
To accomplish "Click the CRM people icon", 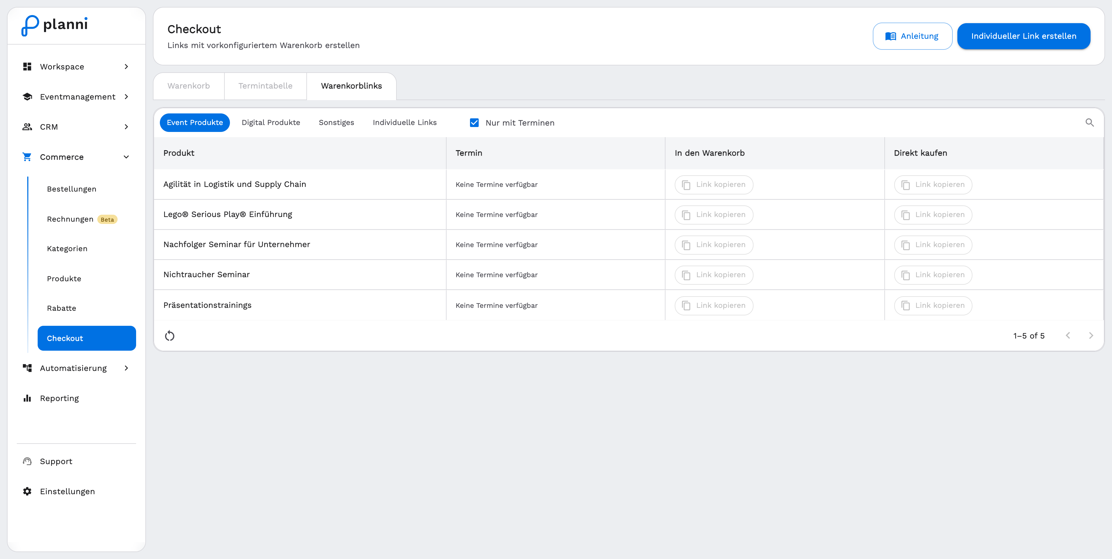I will click(27, 127).
